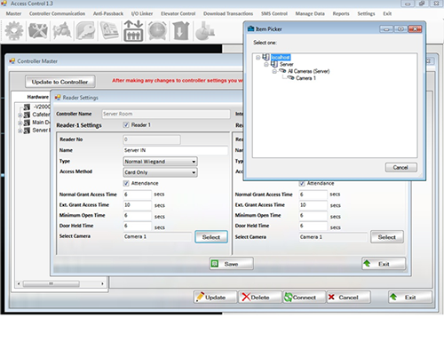
Task: Open the Settings menu
Action: tap(366, 13)
